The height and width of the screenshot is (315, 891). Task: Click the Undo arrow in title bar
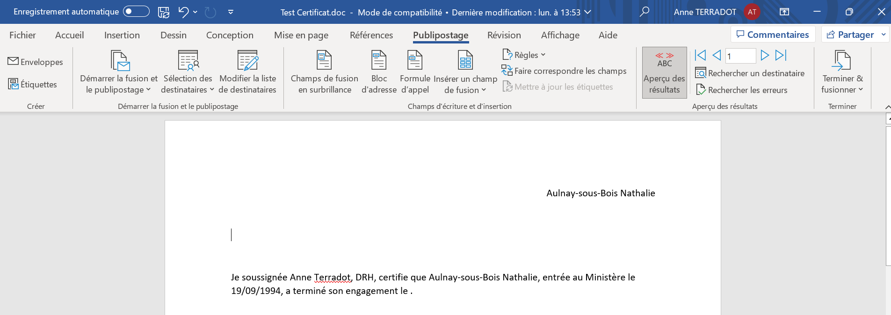click(x=183, y=12)
